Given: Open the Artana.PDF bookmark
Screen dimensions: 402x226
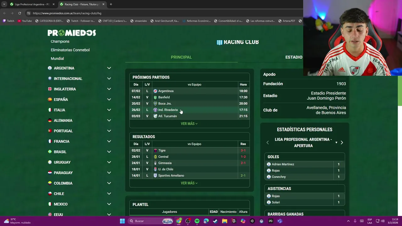Looking at the screenshot, I should click(286, 21).
